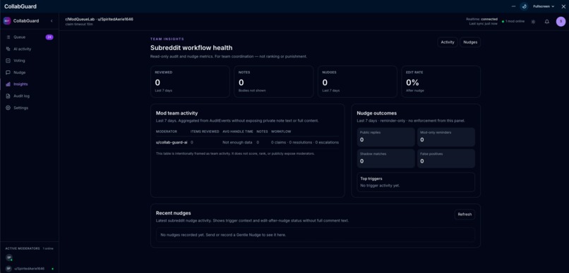
Task: Open the three-dots more options menu
Action: [513, 6]
